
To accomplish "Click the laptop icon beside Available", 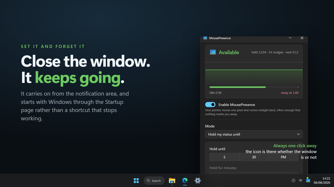I will [213, 52].
